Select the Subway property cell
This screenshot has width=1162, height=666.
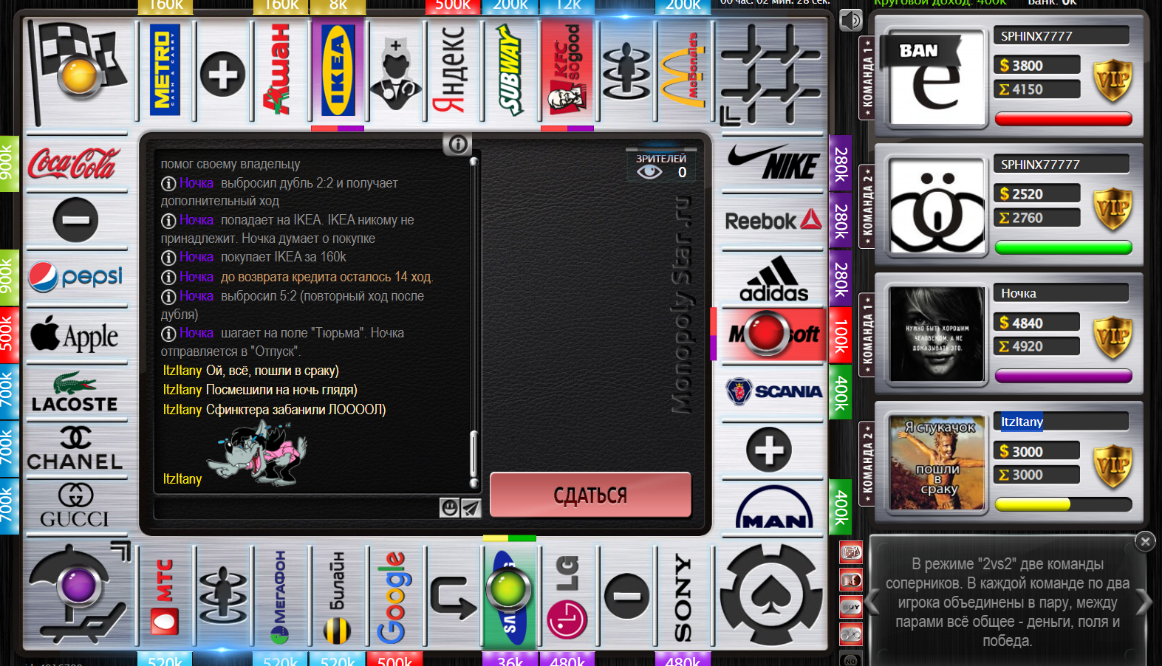[510, 72]
